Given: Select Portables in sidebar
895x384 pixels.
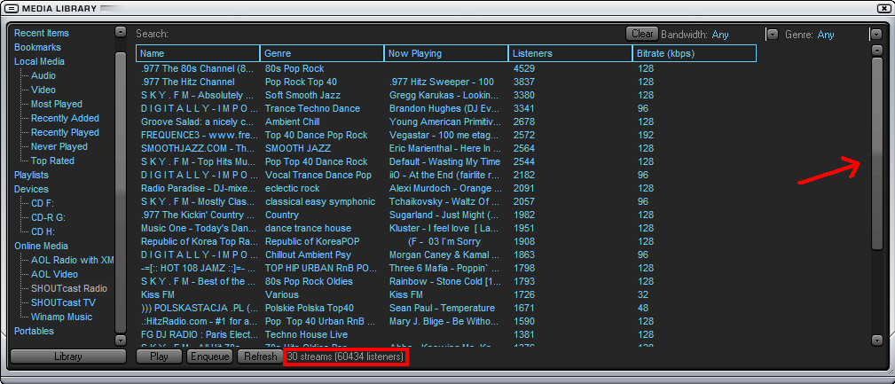Looking at the screenshot, I should click(35, 331).
